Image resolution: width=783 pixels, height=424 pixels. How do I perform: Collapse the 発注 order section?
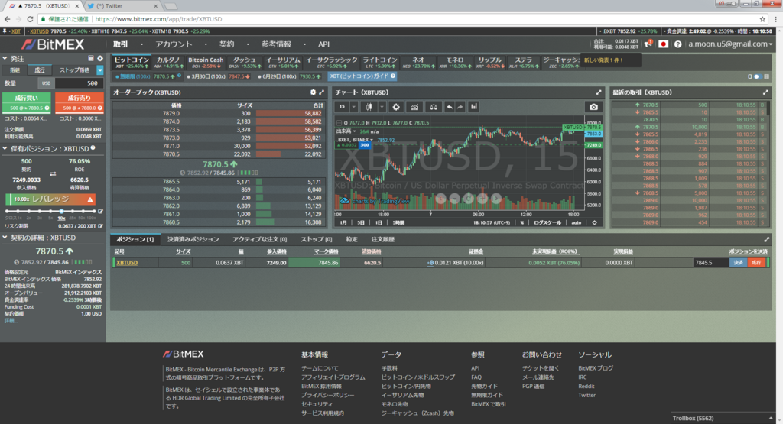coord(5,58)
